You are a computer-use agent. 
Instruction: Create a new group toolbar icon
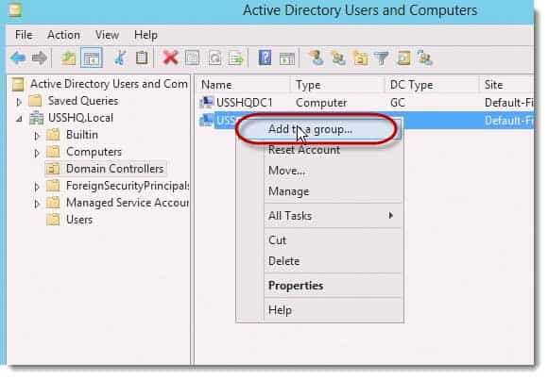point(338,58)
